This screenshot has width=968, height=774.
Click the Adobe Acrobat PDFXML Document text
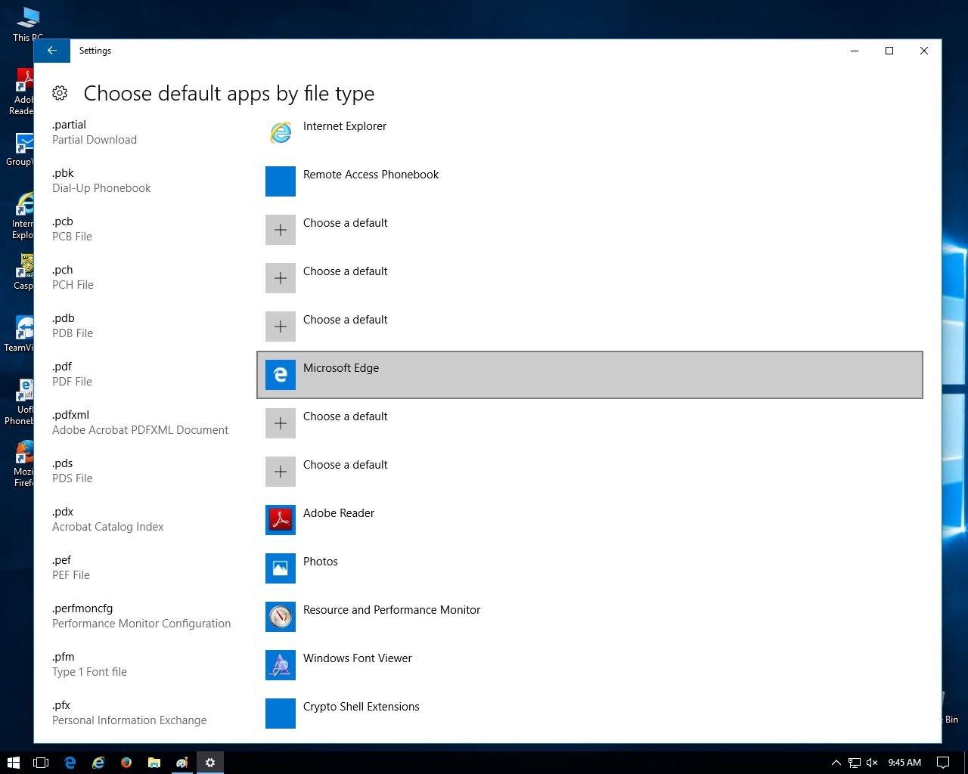140,430
